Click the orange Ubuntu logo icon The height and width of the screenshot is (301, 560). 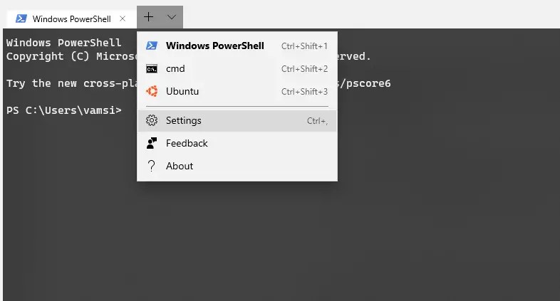(151, 91)
